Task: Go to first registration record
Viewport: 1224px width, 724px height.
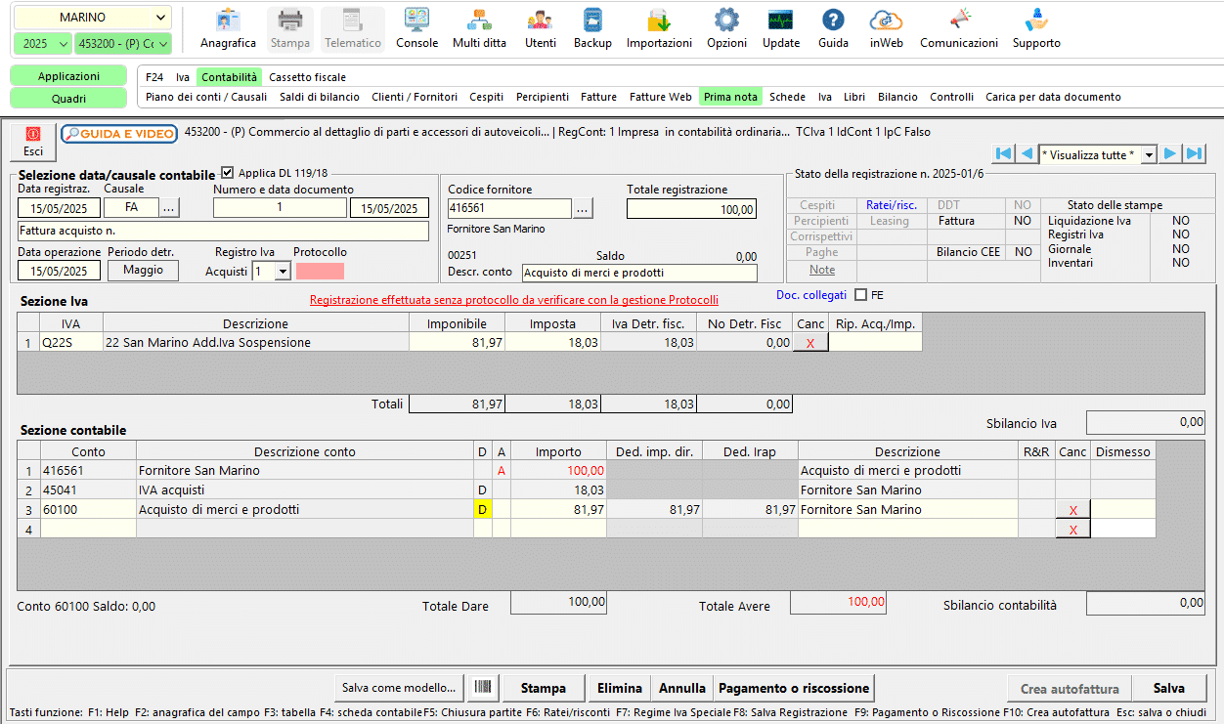Action: point(1003,153)
